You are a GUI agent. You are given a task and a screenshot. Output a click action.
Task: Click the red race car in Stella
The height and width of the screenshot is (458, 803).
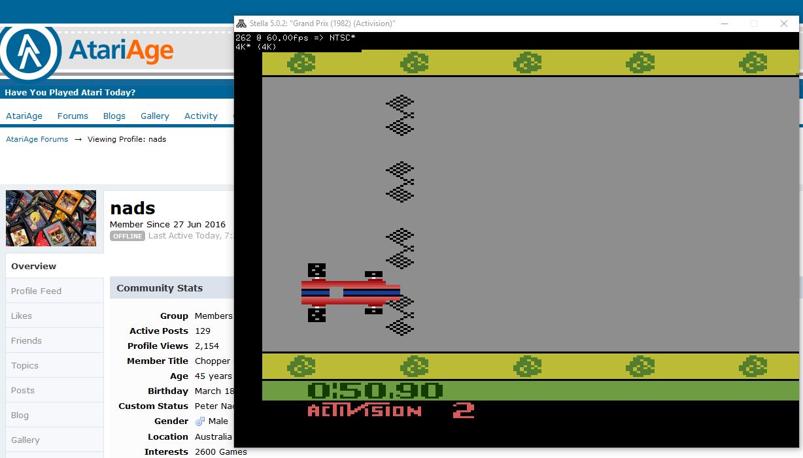[350, 292]
